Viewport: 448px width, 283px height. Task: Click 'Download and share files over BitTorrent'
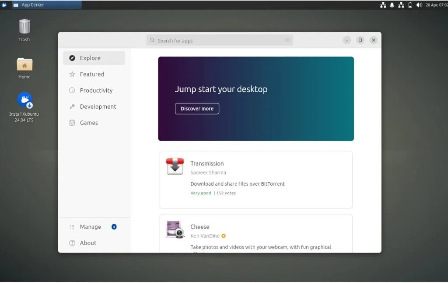pyautogui.click(x=238, y=184)
